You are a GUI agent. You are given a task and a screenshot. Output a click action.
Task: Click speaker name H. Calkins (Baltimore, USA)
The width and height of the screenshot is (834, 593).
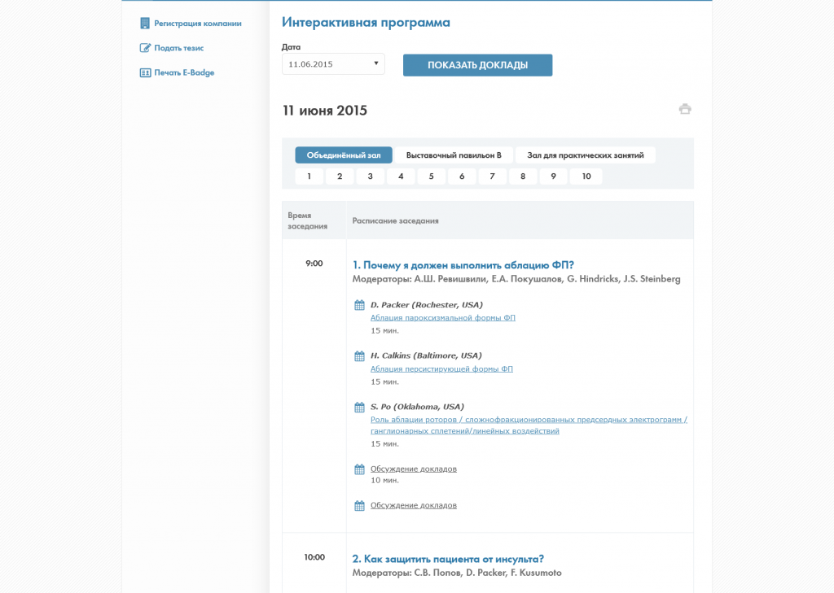click(426, 356)
